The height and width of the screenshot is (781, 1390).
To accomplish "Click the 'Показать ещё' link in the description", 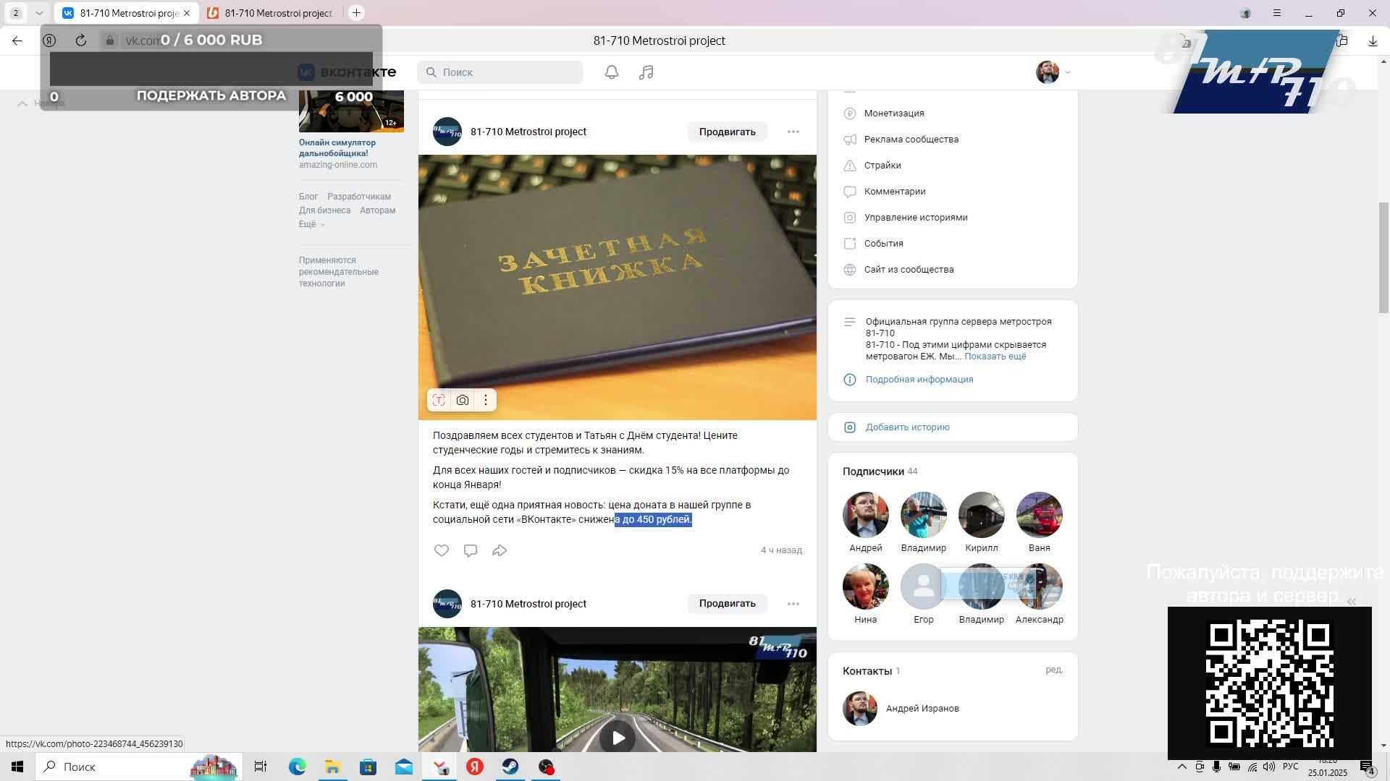I will 995,357.
